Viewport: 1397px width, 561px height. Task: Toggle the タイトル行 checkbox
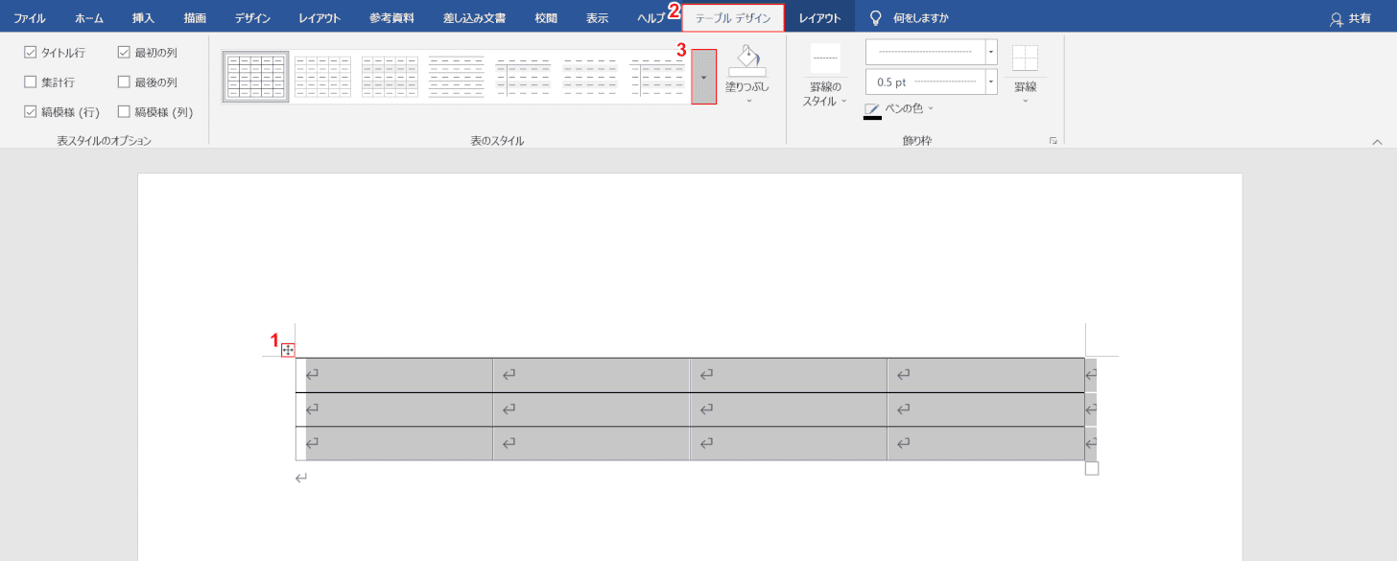tap(31, 53)
